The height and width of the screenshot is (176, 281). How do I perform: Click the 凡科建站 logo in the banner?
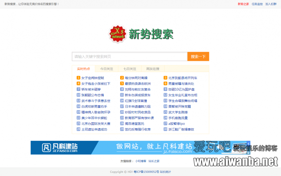60,148
